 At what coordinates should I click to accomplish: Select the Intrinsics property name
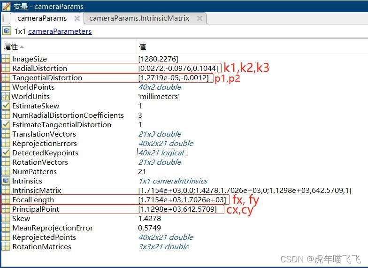[27, 181]
